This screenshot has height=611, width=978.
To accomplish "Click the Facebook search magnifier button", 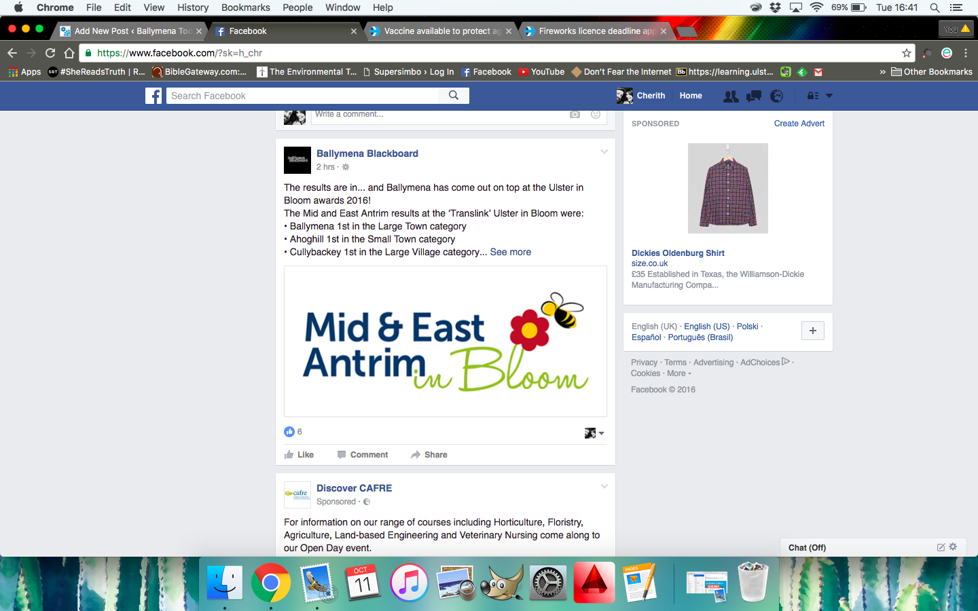I will pos(454,96).
